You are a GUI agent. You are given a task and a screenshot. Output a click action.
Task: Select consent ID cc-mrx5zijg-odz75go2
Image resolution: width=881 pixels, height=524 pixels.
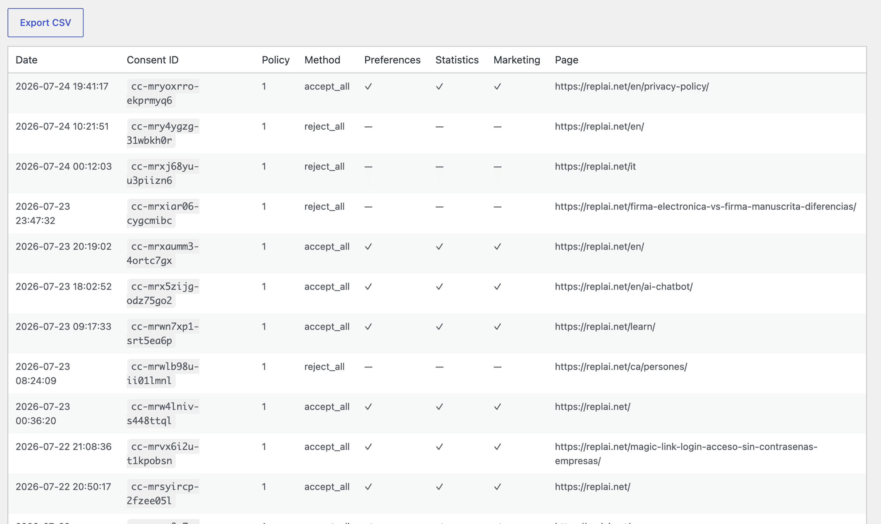(x=163, y=293)
